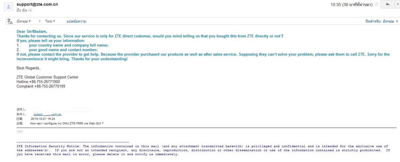Click the arrow between the two languages
The height and width of the screenshot is (162, 400).
(x=39, y=21)
